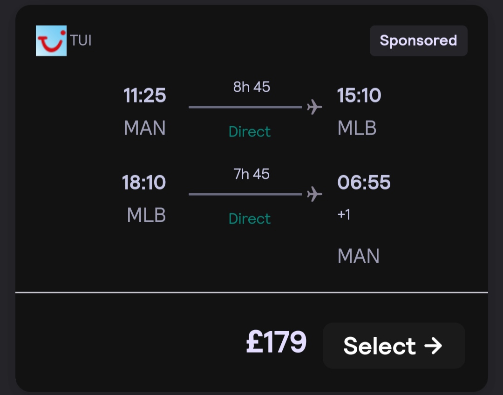Click the 15:10 arrival time

359,95
